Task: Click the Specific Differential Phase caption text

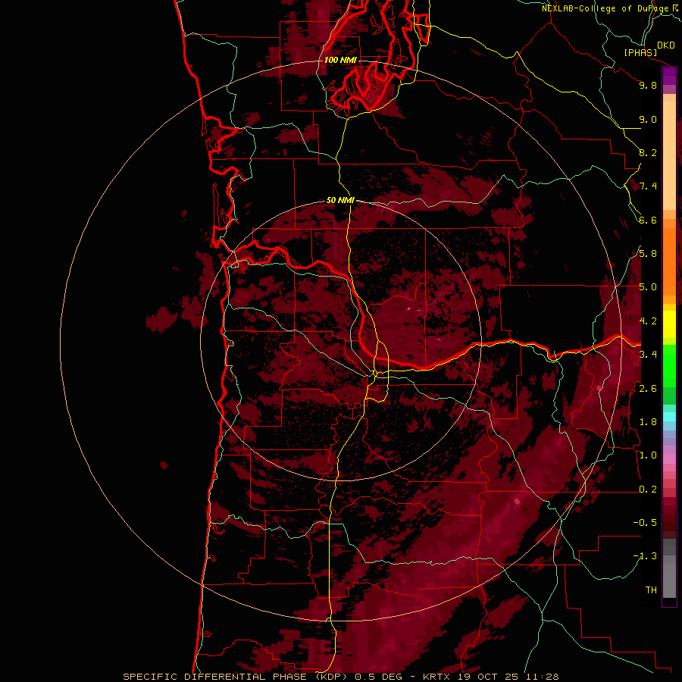Action: (340, 677)
